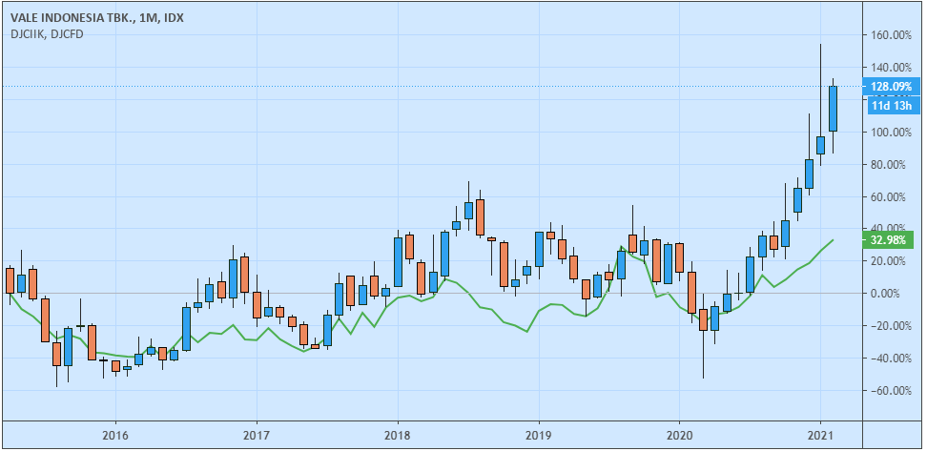Click the 60.00% label on price axis
Viewport: 927px width, 451px height.
[892, 197]
